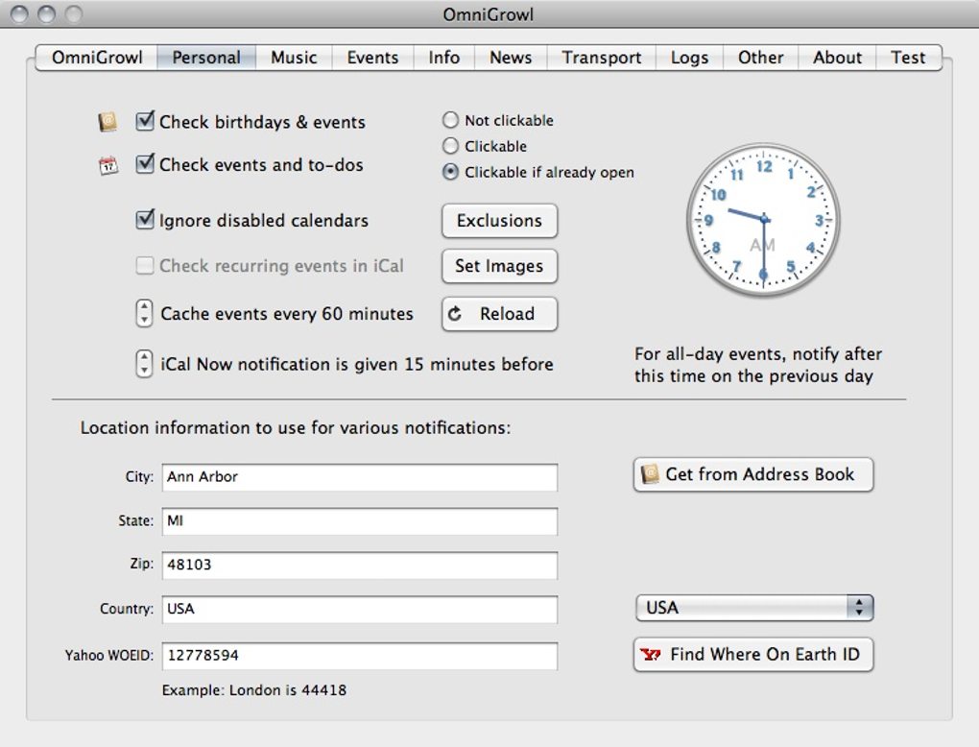Screen dimensions: 979x747
Task: Select the Personal tab
Action: coord(206,58)
